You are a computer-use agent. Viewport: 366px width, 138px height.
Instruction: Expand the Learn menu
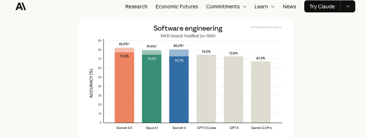coord(264,6)
